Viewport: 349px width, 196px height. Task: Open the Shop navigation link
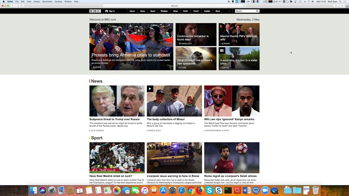pyautogui.click(x=175, y=11)
